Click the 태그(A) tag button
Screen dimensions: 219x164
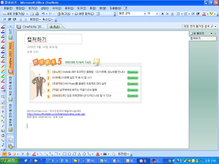click(x=64, y=14)
